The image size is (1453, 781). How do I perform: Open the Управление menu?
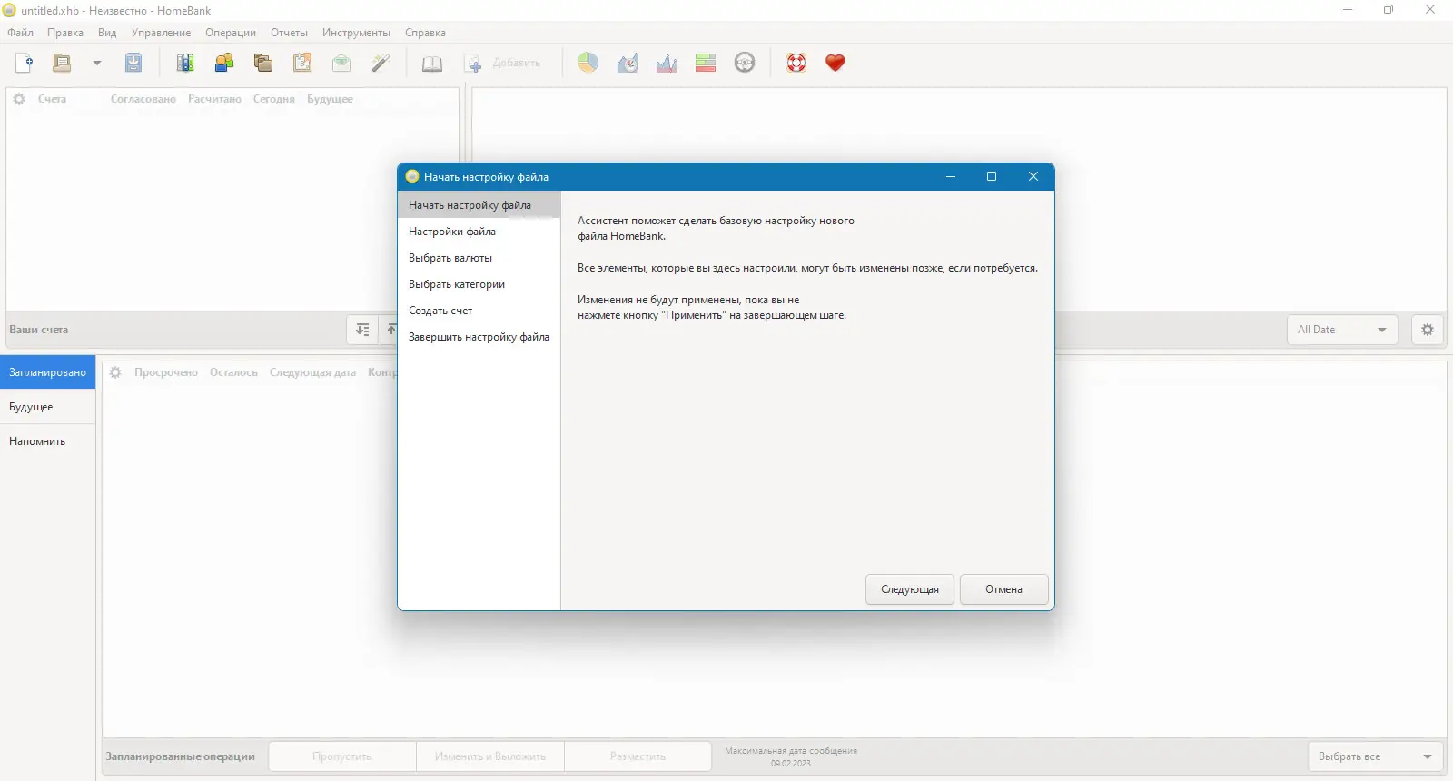click(162, 33)
